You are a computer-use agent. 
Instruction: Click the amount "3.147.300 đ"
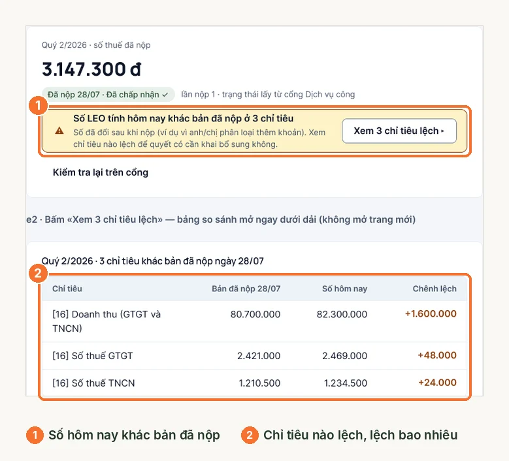tap(91, 69)
